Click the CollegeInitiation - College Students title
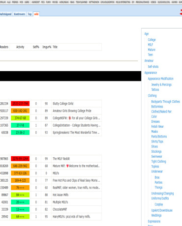 [76, 125]
